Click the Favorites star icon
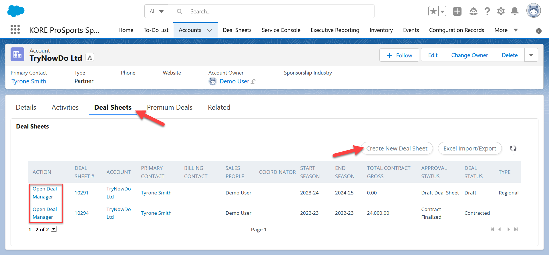Viewport: 549px width, 255px height. tap(433, 11)
